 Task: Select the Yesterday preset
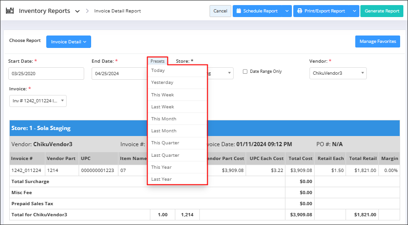162,83
